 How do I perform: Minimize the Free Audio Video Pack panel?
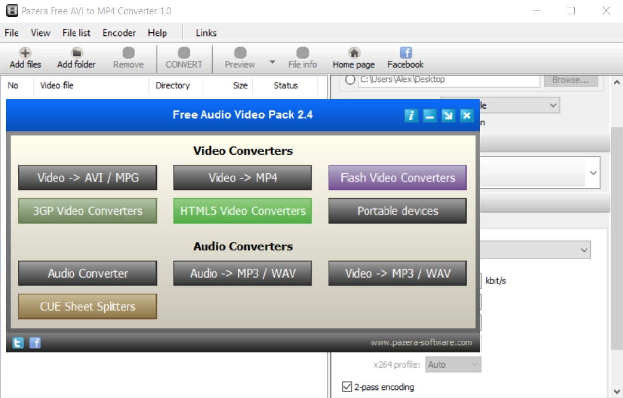pos(430,115)
